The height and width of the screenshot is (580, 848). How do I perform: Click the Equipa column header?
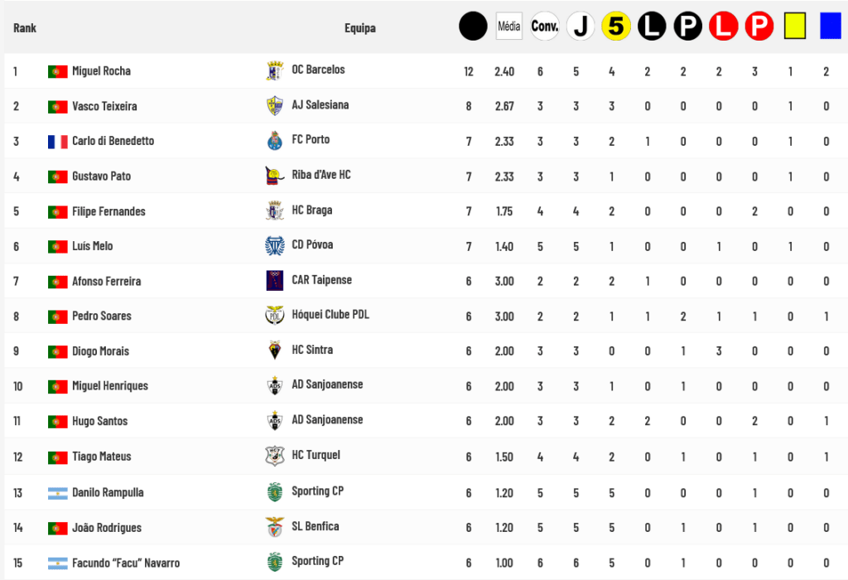360,28
